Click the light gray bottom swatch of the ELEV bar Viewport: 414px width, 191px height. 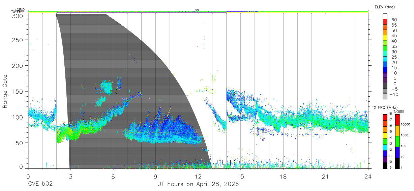pyautogui.click(x=385, y=97)
